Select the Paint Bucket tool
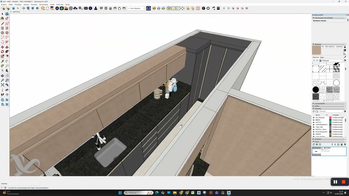The width and height of the screenshot is (349, 196). pyautogui.click(x=2, y=19)
